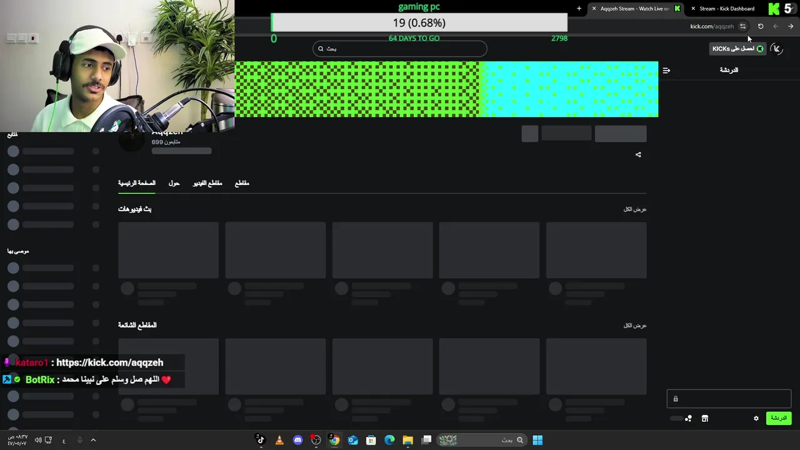Click عرض الكل next to المقاطع الشائعة

tap(635, 326)
